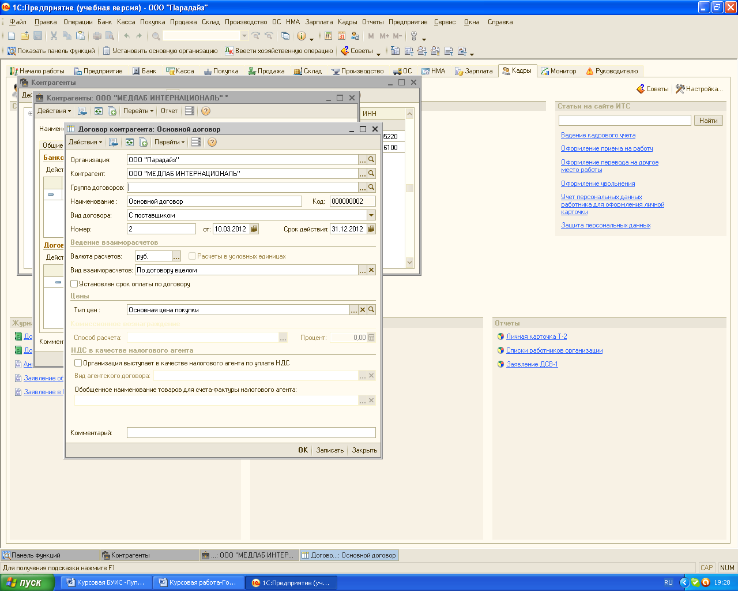Open the Зарплата menu in menu bar
Viewport: 738px width, 591px height.
point(319,22)
